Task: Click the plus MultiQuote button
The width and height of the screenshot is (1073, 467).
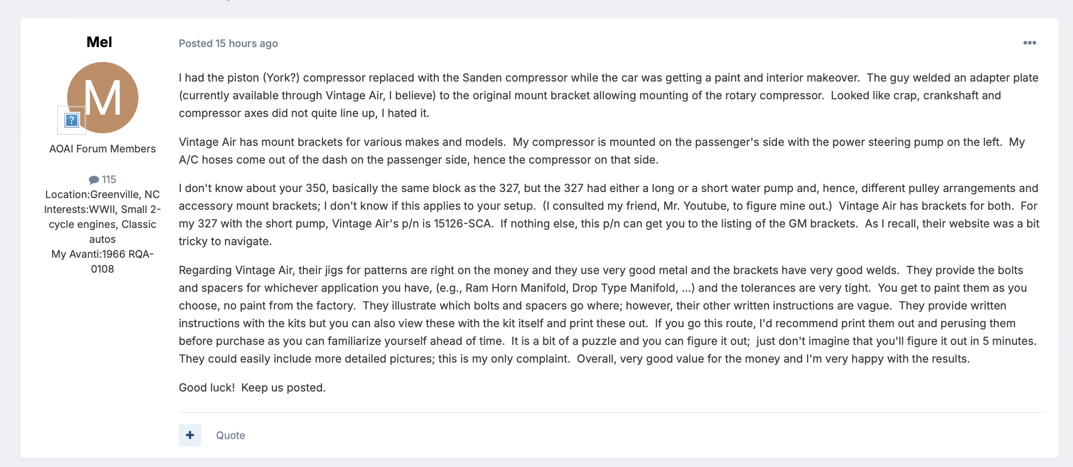Action: pyautogui.click(x=190, y=435)
